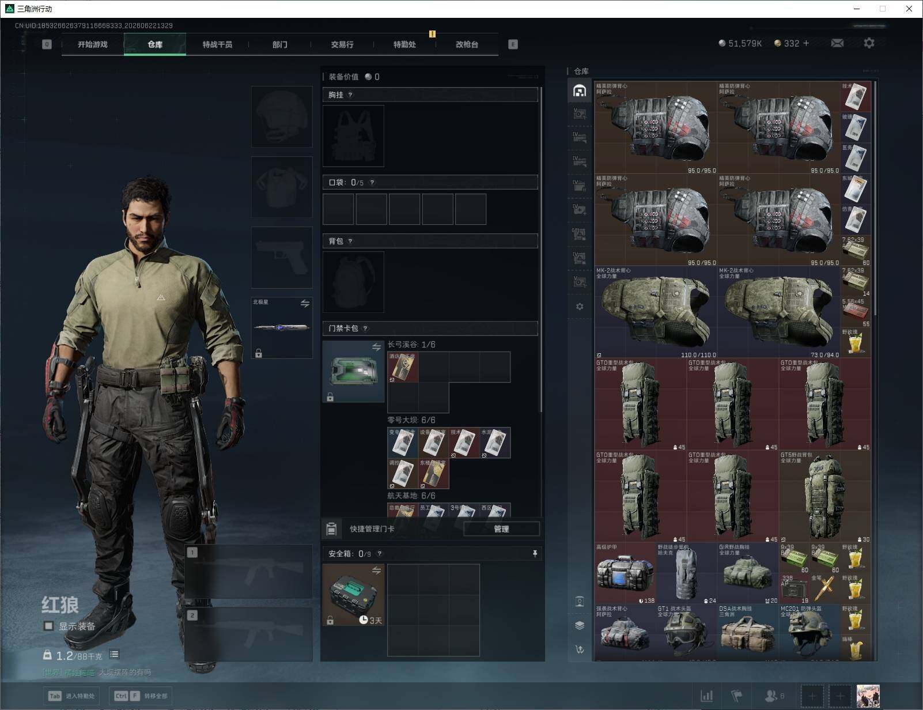Click the Q key hint left of tabs
Viewport: 923px width, 710px height.
[x=47, y=44]
